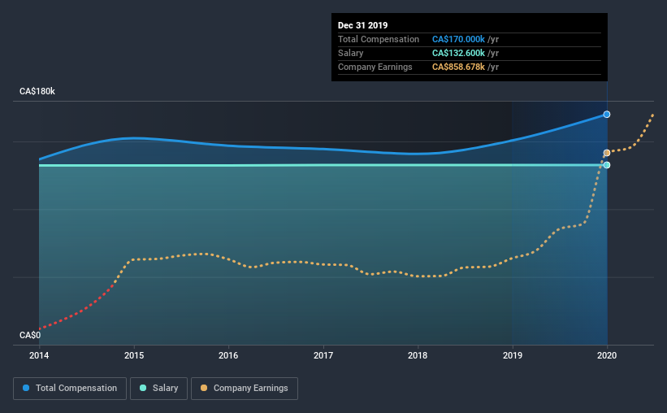Click the 2014 x-axis label
The height and width of the screenshot is (413, 667).
point(39,355)
